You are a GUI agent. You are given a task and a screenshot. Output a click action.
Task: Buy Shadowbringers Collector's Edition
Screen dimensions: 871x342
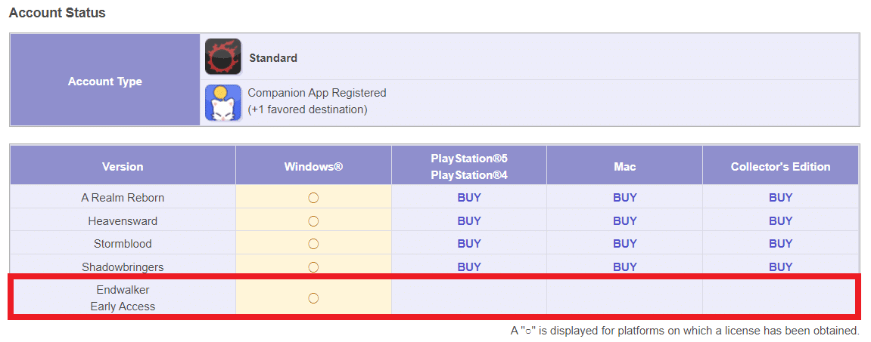[x=780, y=267]
